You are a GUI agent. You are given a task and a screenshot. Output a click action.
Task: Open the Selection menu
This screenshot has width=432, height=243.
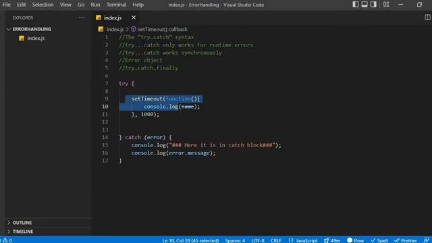pyautogui.click(x=43, y=5)
